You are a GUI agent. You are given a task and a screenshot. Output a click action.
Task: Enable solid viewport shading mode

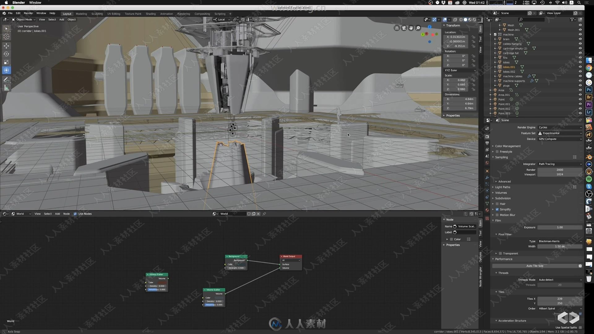click(465, 19)
